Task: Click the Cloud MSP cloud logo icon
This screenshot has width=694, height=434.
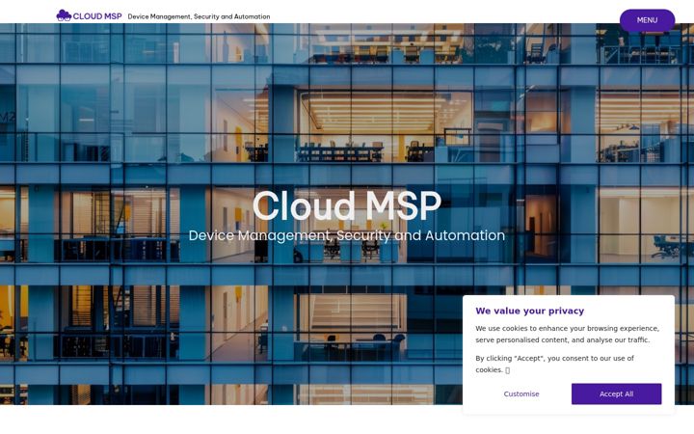Action: tap(64, 15)
